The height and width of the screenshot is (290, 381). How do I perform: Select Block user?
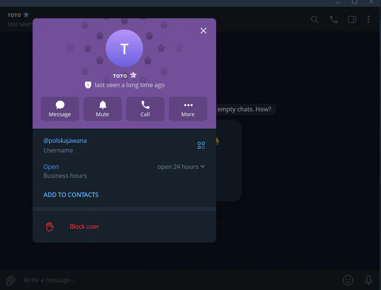(84, 226)
